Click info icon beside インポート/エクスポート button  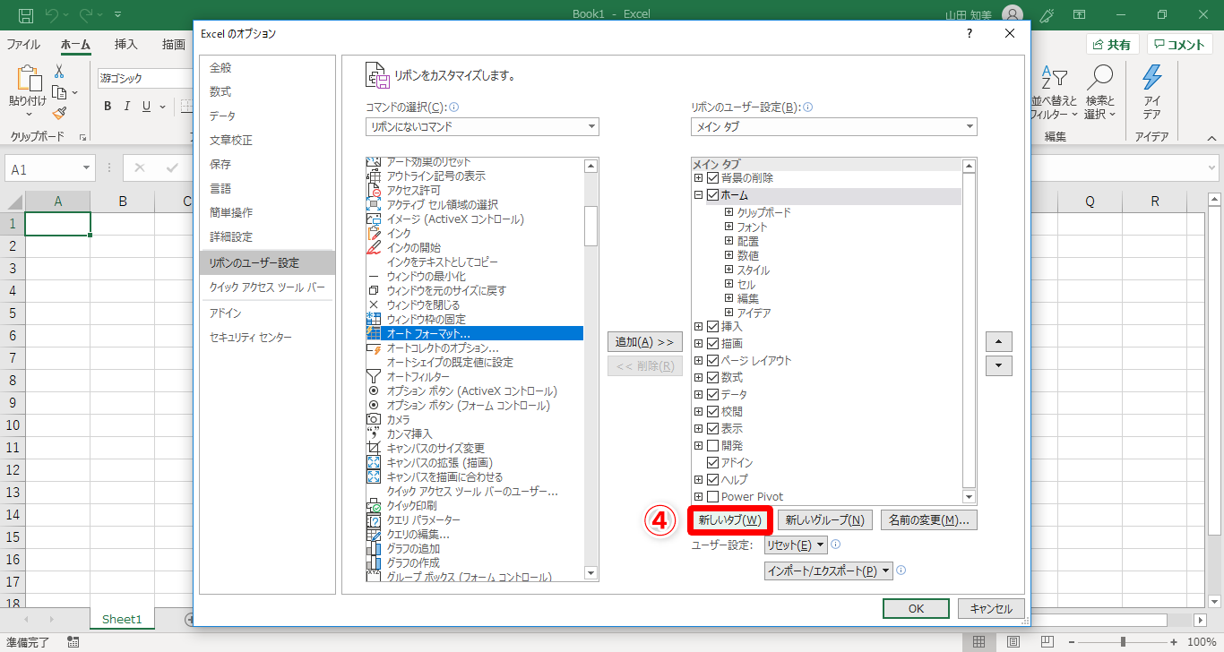[901, 570]
